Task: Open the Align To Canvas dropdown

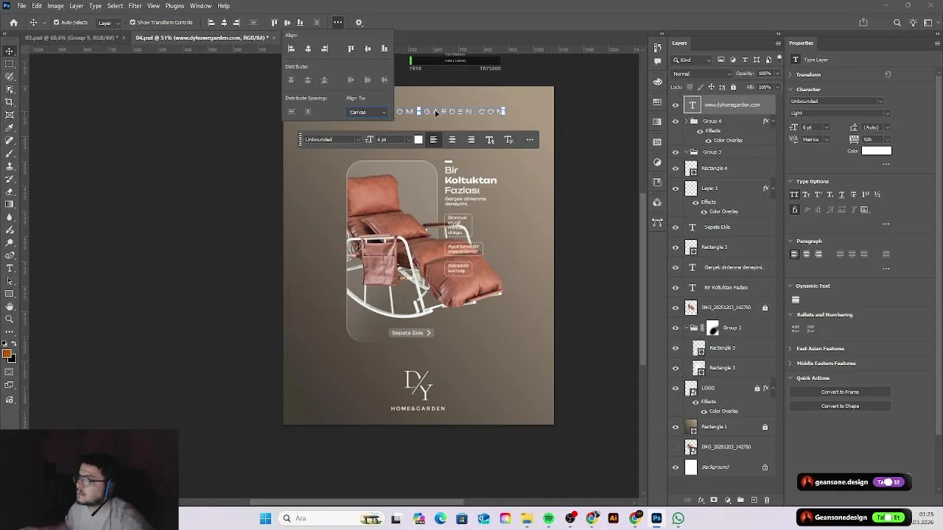Action: point(368,112)
